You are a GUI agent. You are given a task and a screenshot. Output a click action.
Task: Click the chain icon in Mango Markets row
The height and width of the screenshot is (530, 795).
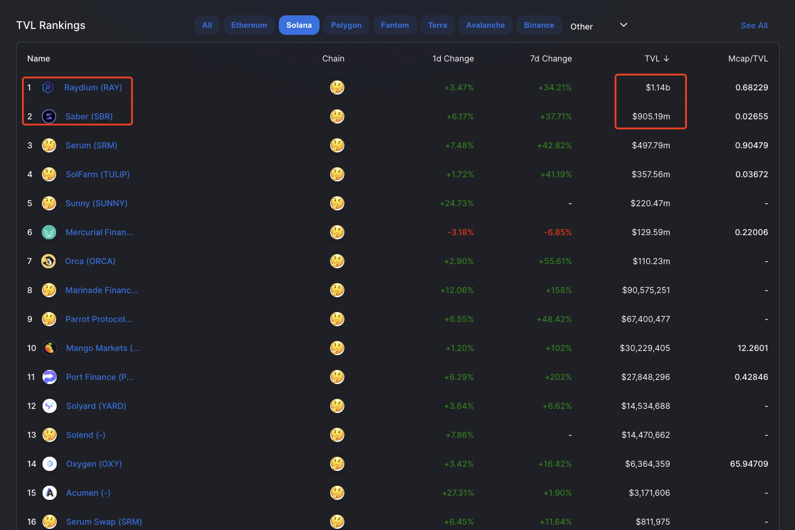pos(337,348)
